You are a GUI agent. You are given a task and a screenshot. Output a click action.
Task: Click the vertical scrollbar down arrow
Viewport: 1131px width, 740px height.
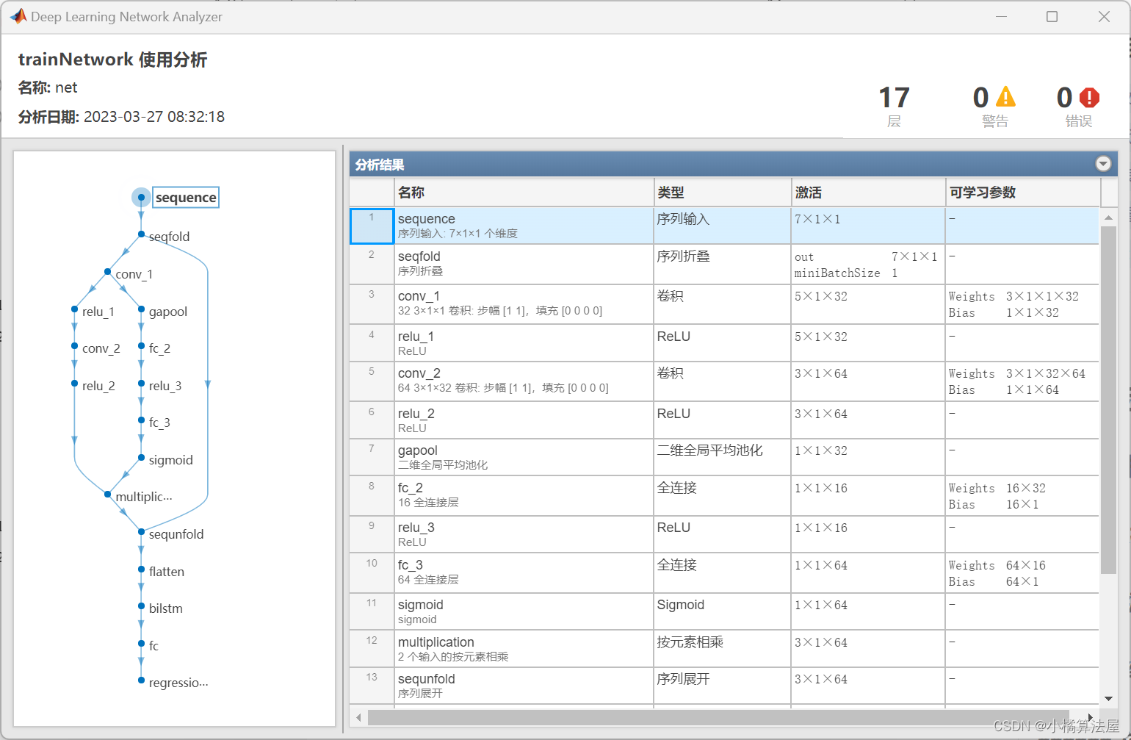pos(1108,698)
